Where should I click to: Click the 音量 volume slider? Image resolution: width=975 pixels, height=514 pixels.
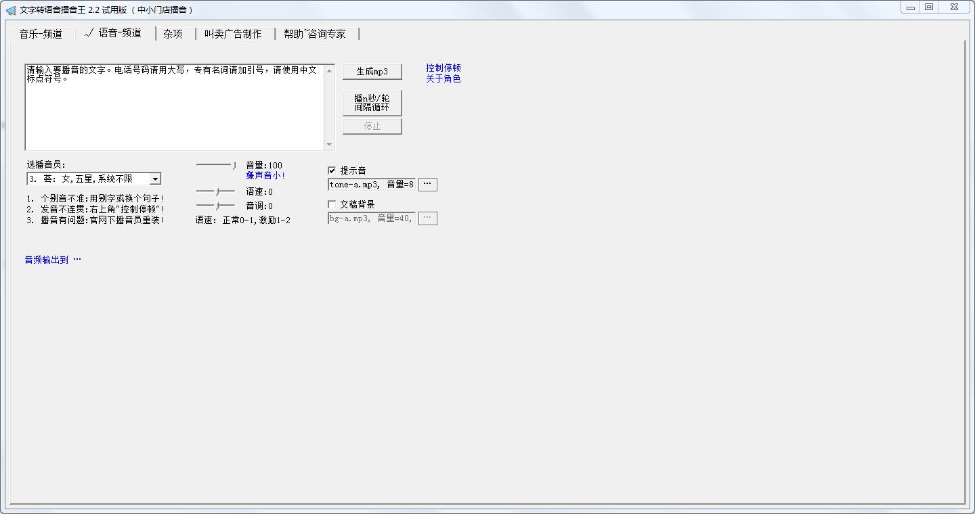(x=216, y=165)
